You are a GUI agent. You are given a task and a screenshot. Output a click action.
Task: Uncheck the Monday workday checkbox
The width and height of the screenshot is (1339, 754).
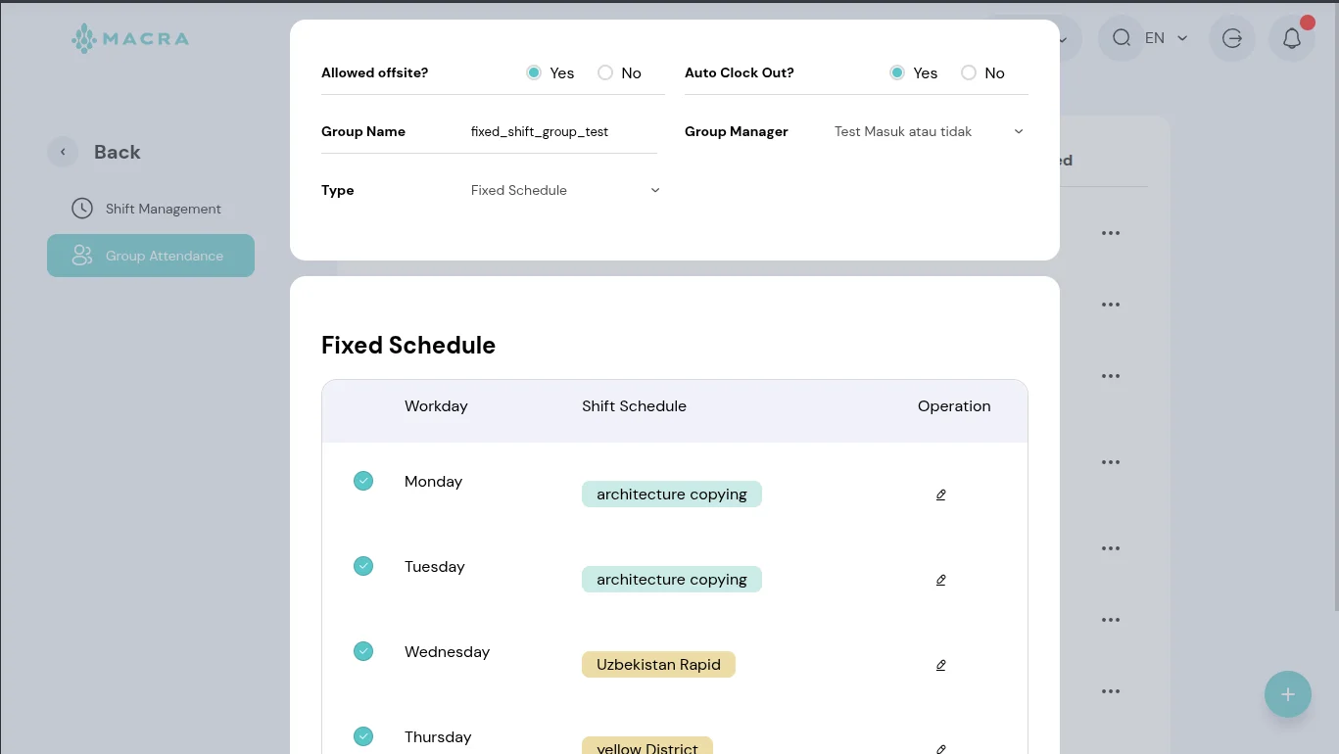363,481
